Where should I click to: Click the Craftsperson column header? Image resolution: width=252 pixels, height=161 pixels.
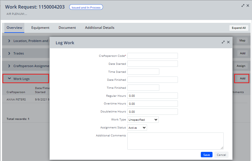[x=16, y=92]
